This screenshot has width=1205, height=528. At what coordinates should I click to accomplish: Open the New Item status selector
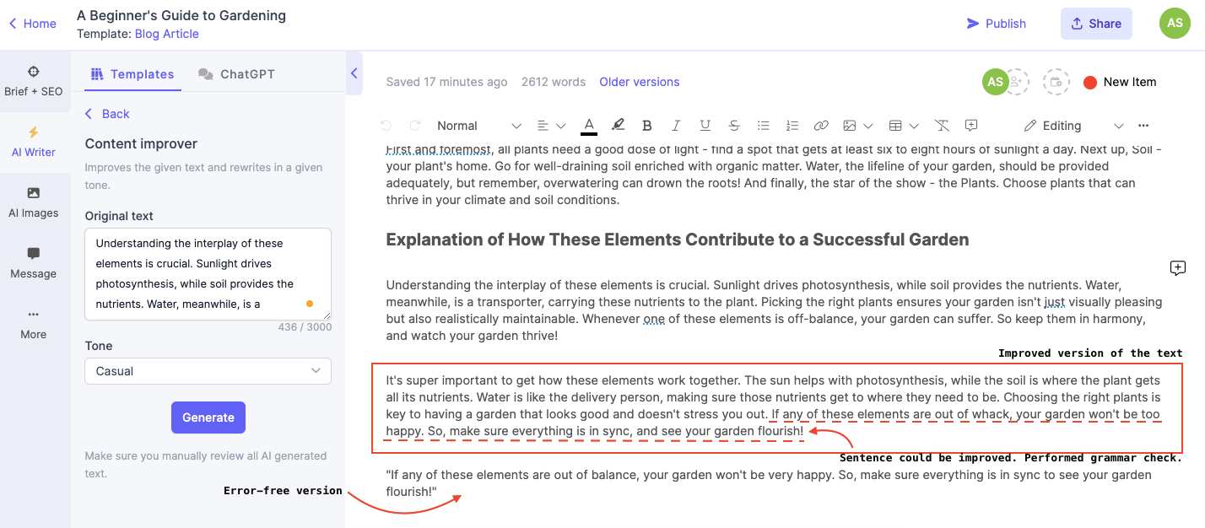[x=1120, y=82]
